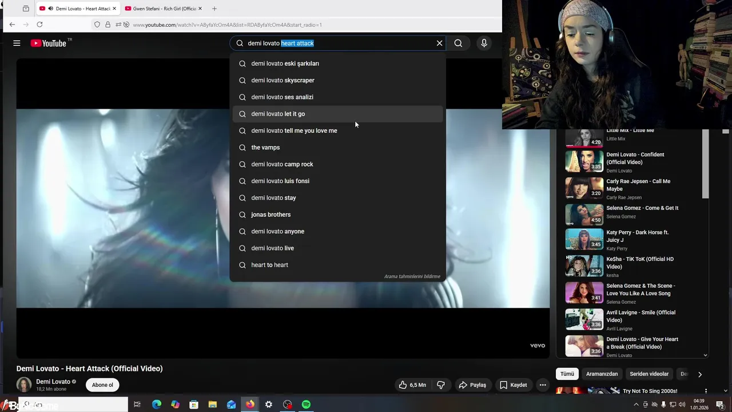
Task: Open the Firefox recent browsing view icon
Action: pyautogui.click(x=26, y=9)
